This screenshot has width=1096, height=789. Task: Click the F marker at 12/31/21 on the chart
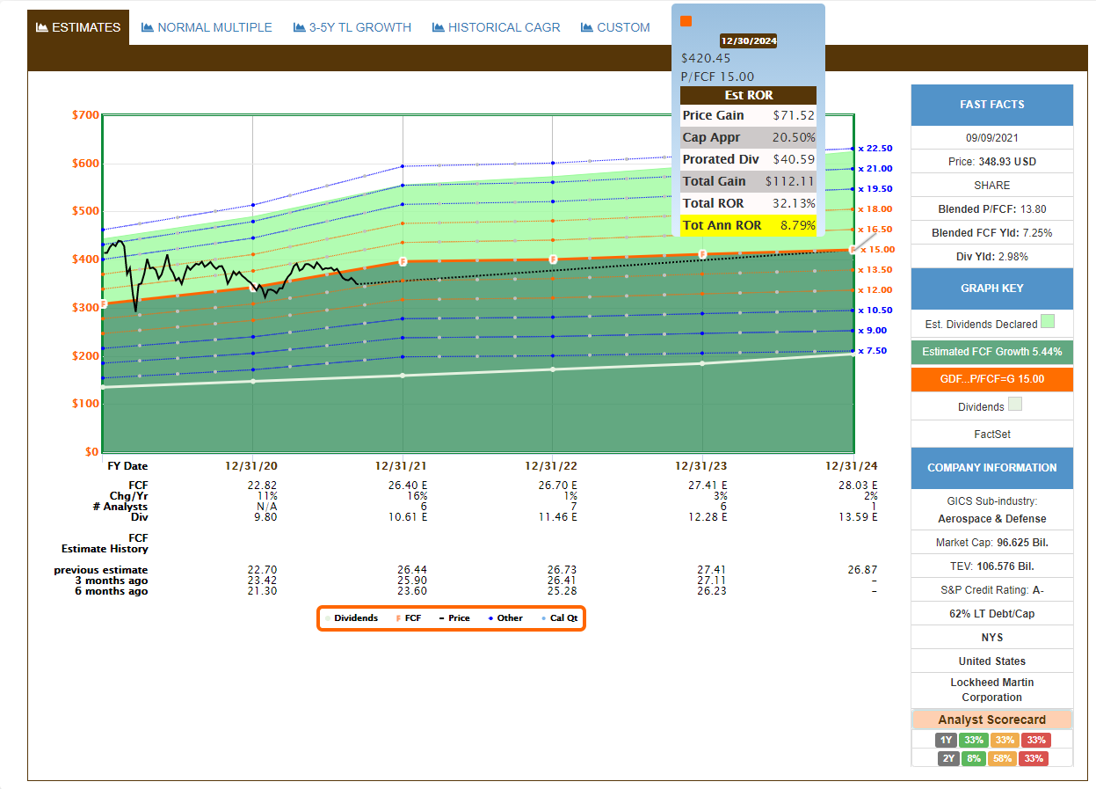[403, 261]
